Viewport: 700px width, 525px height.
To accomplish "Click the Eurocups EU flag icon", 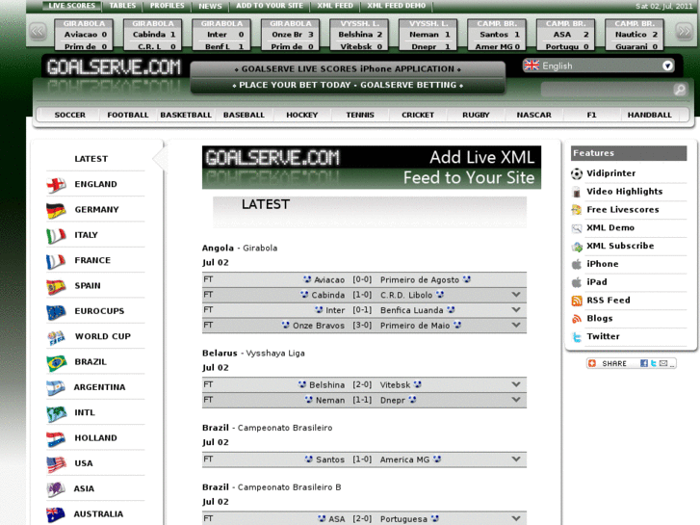I will [x=56, y=312].
